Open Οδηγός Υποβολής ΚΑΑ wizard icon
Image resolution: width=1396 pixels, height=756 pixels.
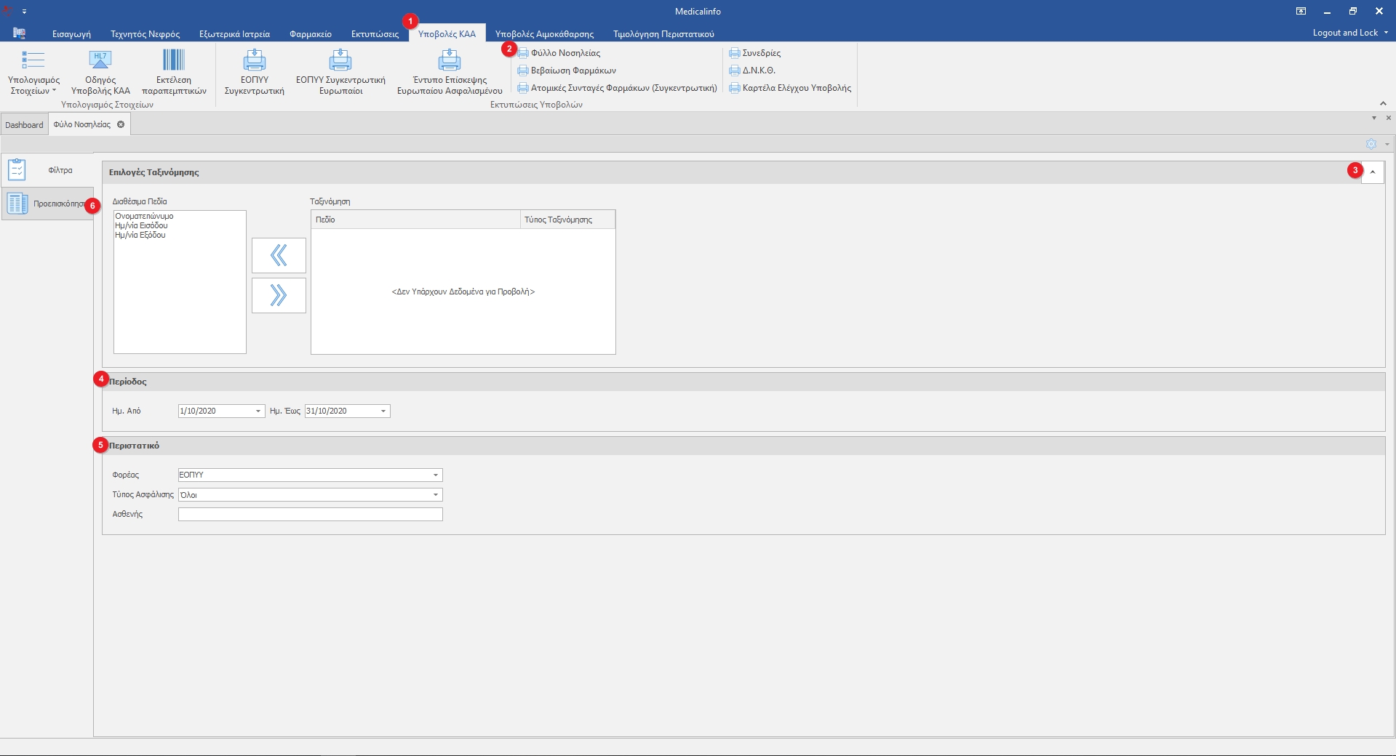(x=100, y=60)
